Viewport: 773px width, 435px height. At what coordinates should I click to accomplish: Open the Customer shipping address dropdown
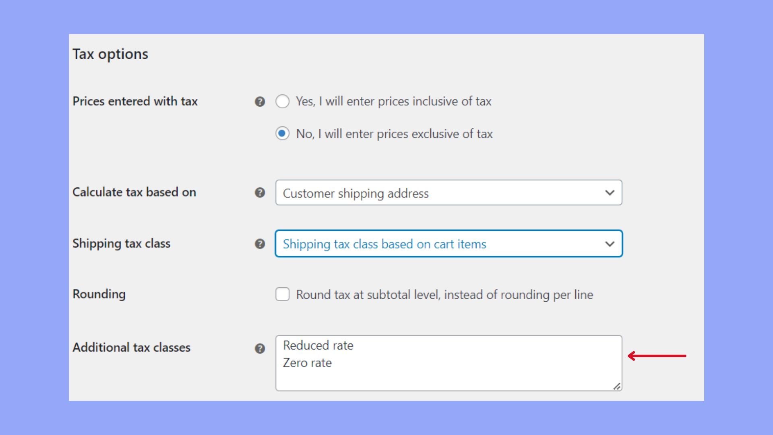point(448,193)
